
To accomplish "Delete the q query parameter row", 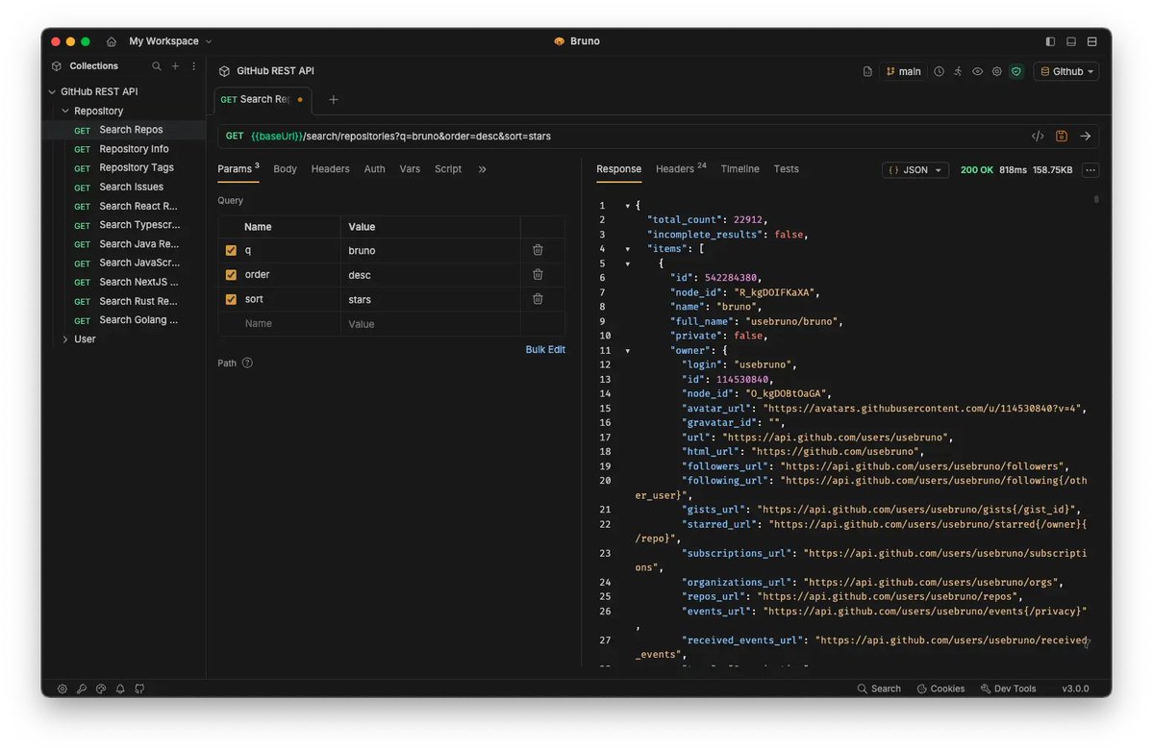I will click(538, 250).
